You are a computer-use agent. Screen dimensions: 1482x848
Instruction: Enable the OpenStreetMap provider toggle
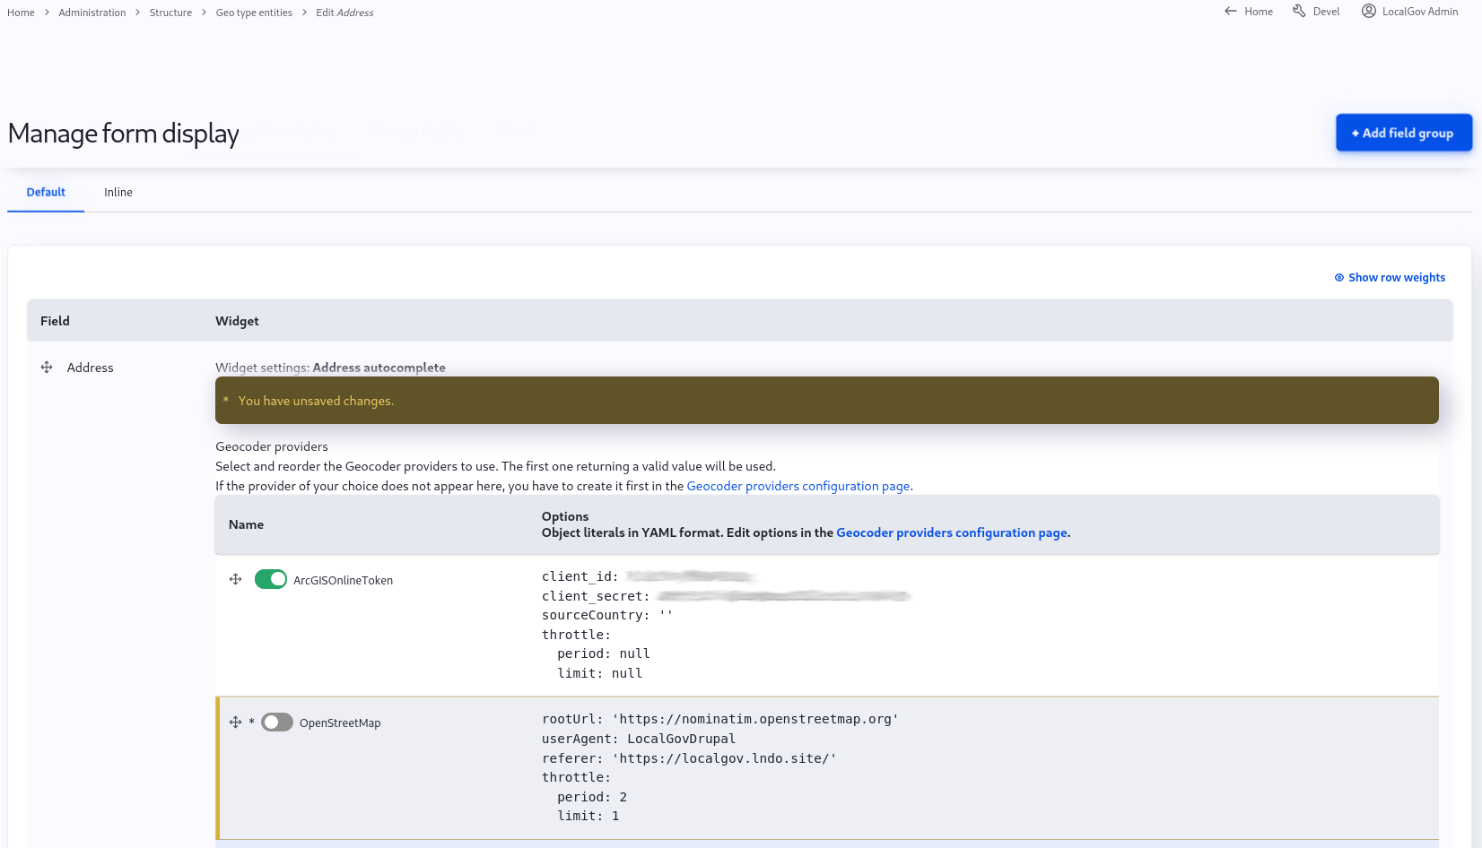277,722
